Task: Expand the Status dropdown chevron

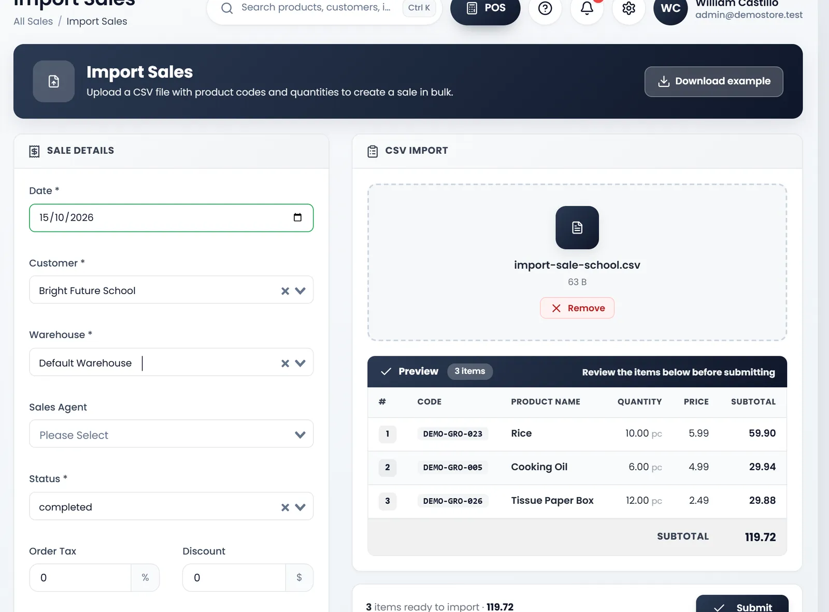Action: [300, 507]
